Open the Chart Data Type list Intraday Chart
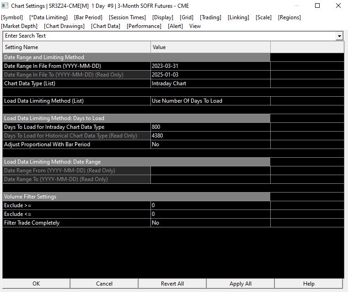348x292 pixels. coord(210,83)
